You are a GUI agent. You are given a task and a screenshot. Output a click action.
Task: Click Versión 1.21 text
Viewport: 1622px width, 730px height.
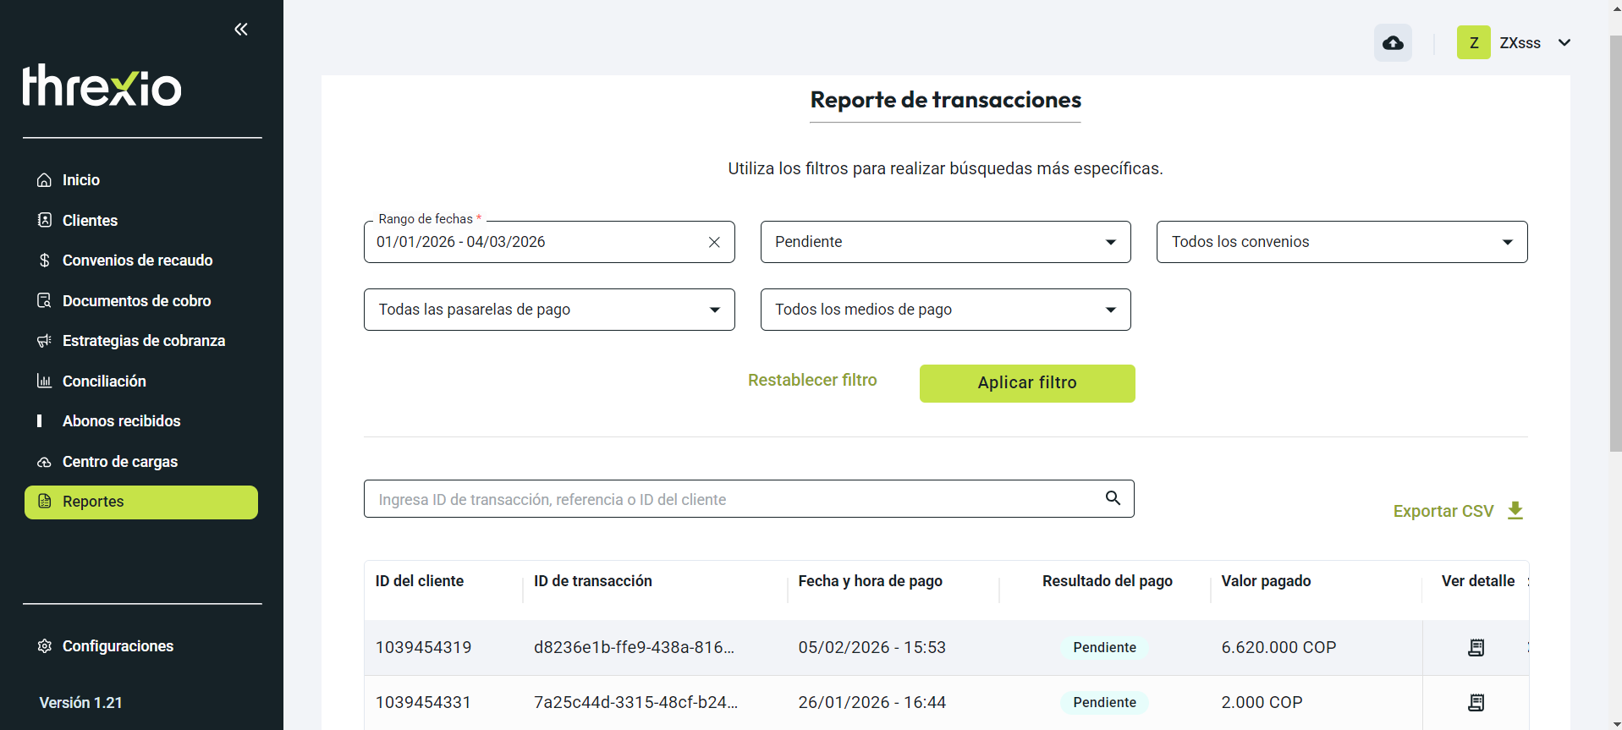pyautogui.click(x=80, y=703)
